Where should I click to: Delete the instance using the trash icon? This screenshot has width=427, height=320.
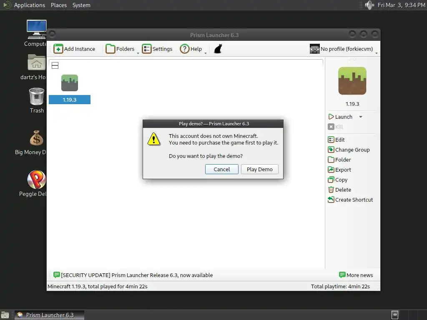331,190
